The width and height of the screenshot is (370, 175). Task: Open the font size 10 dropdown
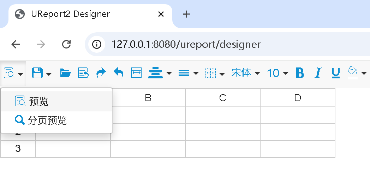pyautogui.click(x=277, y=73)
